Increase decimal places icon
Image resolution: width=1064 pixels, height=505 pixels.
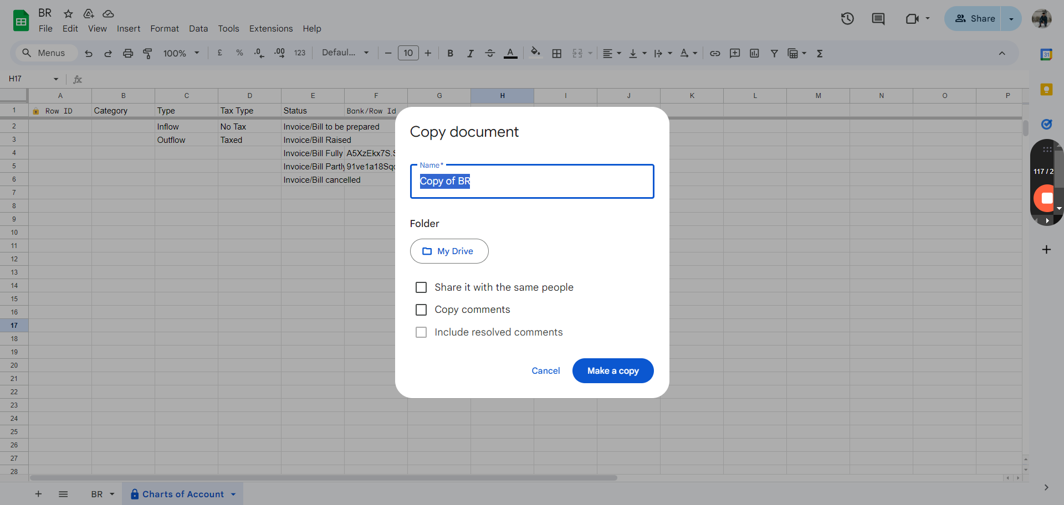pyautogui.click(x=279, y=53)
